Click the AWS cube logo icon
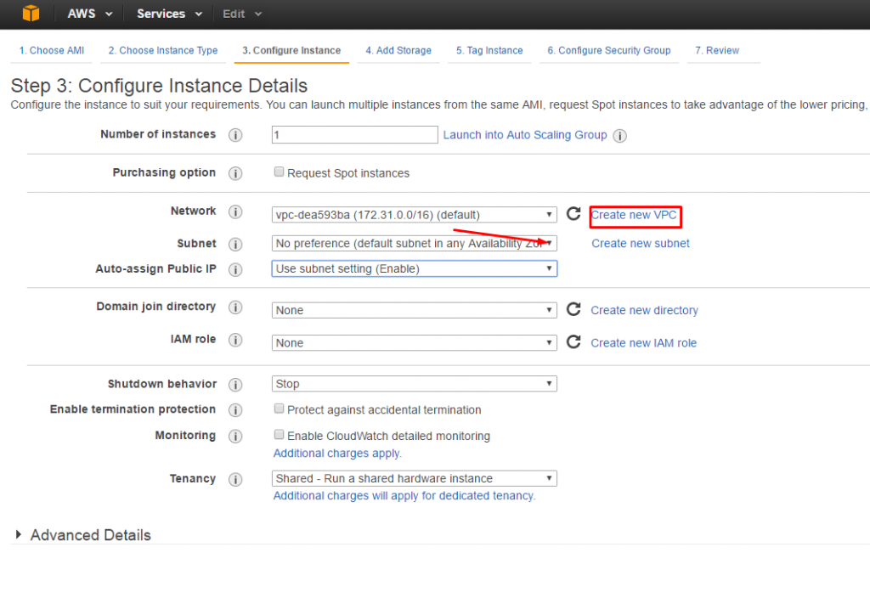Screen dimensions: 870x609 (x=31, y=14)
